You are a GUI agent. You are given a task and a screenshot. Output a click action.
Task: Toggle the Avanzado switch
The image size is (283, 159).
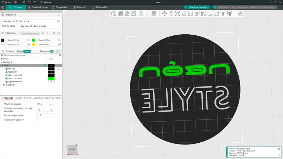52,51
